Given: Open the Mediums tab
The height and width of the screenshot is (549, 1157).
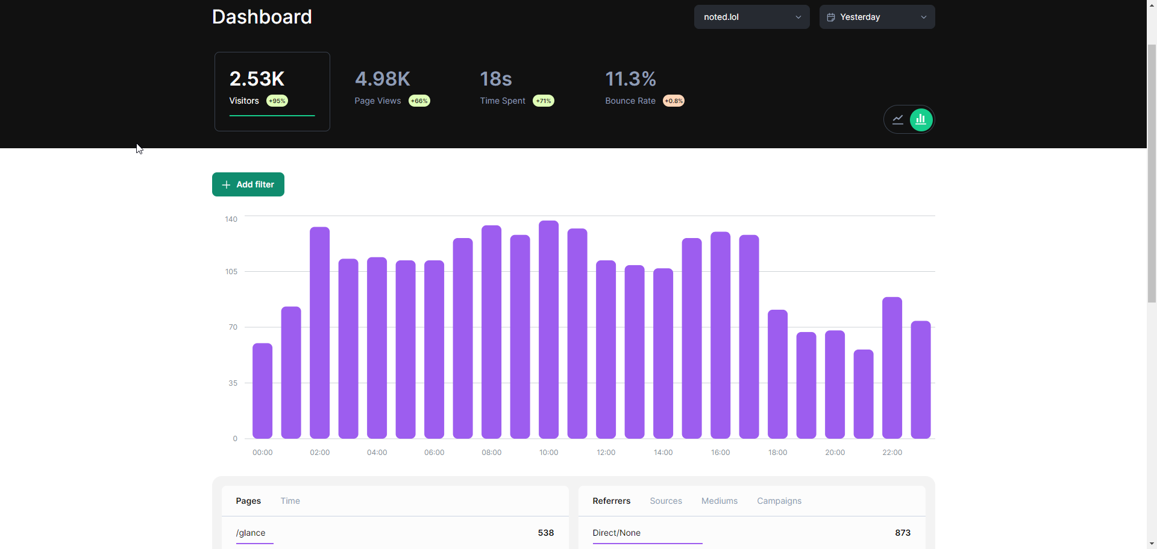Looking at the screenshot, I should click(x=720, y=501).
